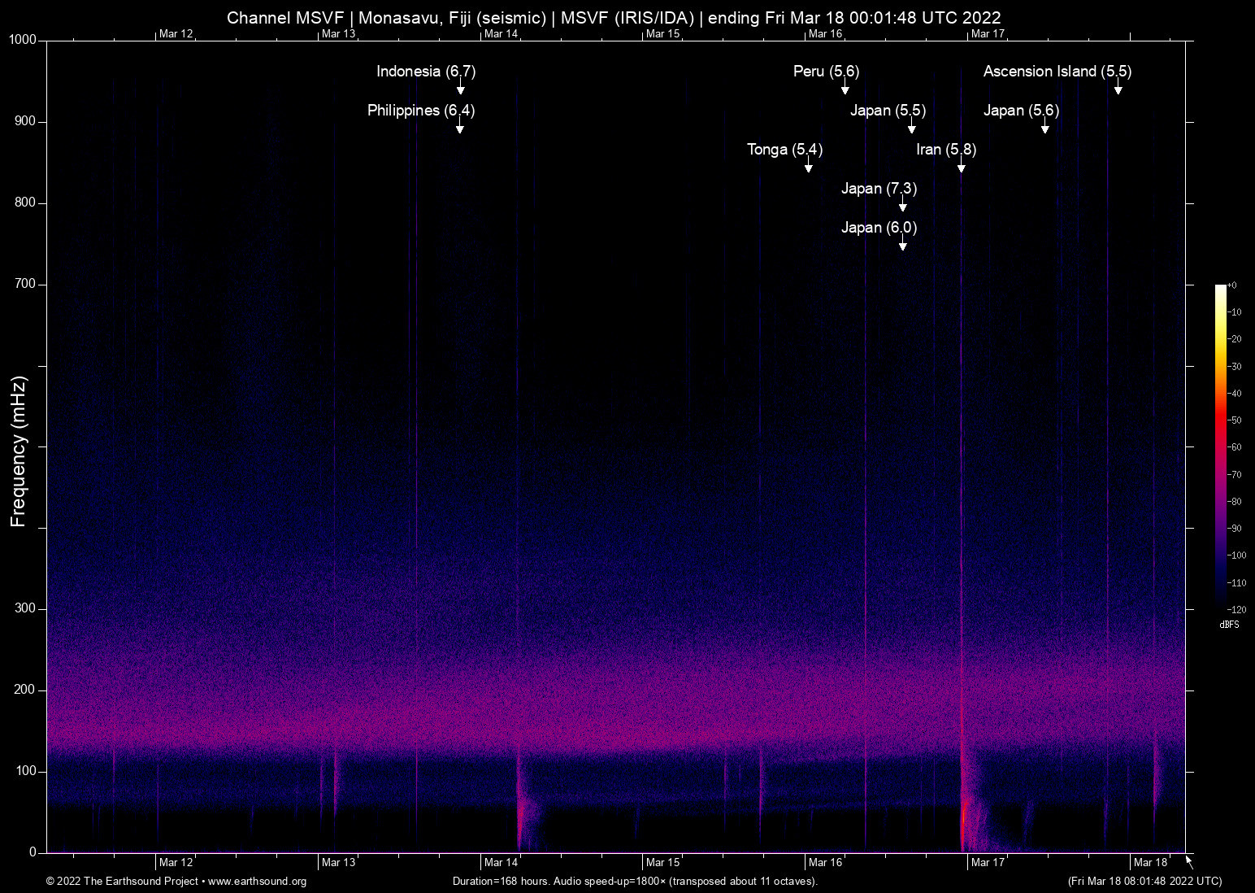Click the arrow marker below Tonga (5.4)
1255x893 pixels.
[x=808, y=166]
